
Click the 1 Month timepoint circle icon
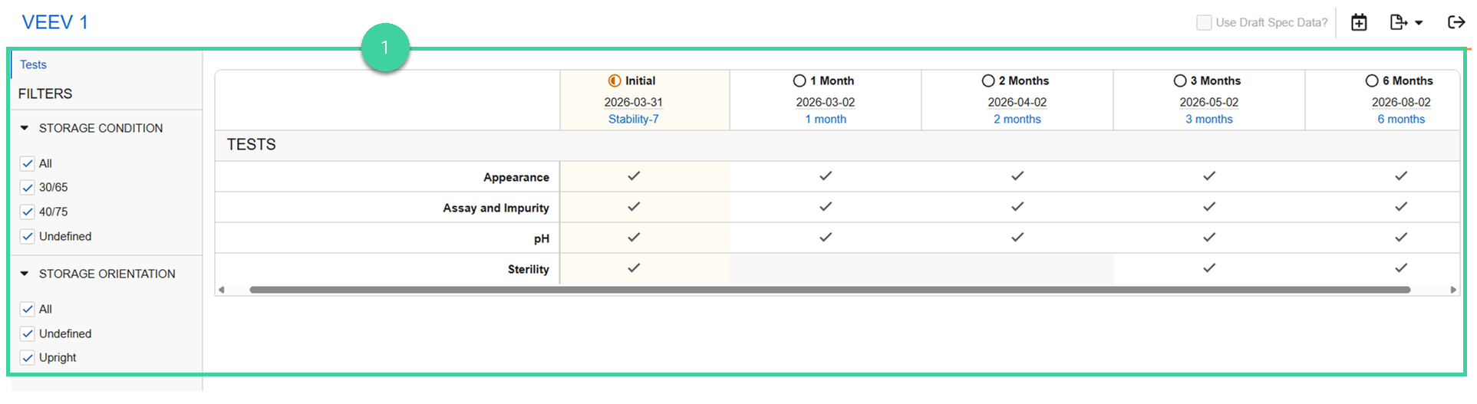point(799,80)
